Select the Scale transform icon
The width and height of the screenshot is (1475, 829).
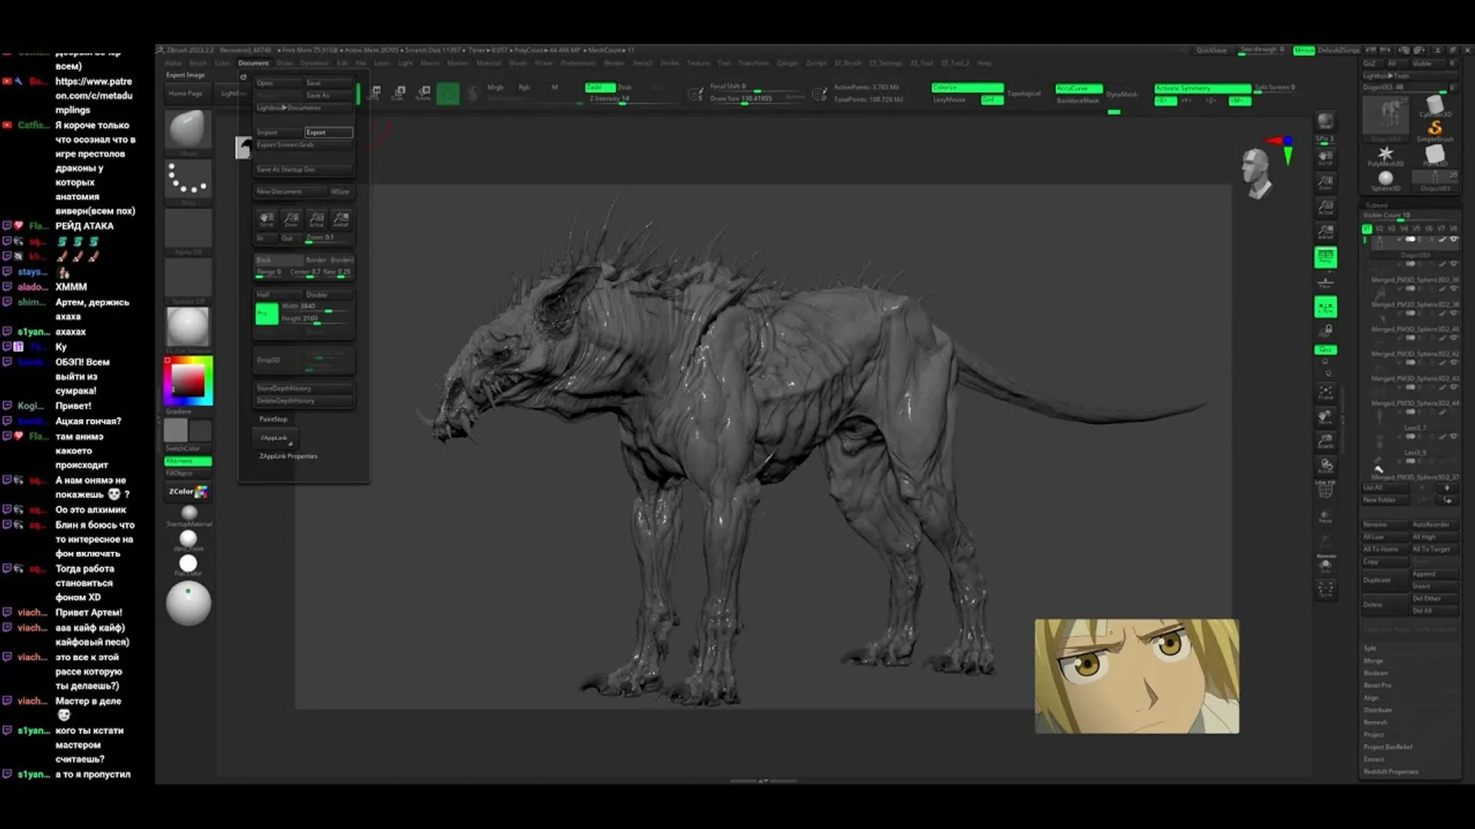pos(399,92)
